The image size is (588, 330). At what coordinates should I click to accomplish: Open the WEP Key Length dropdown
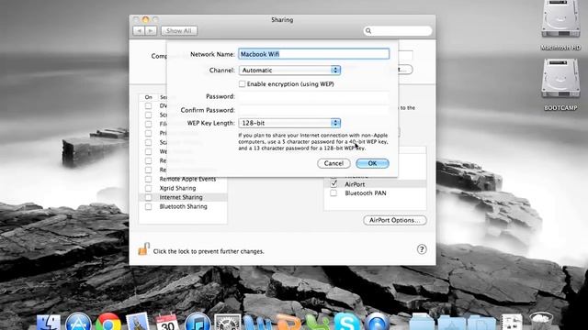(289, 123)
